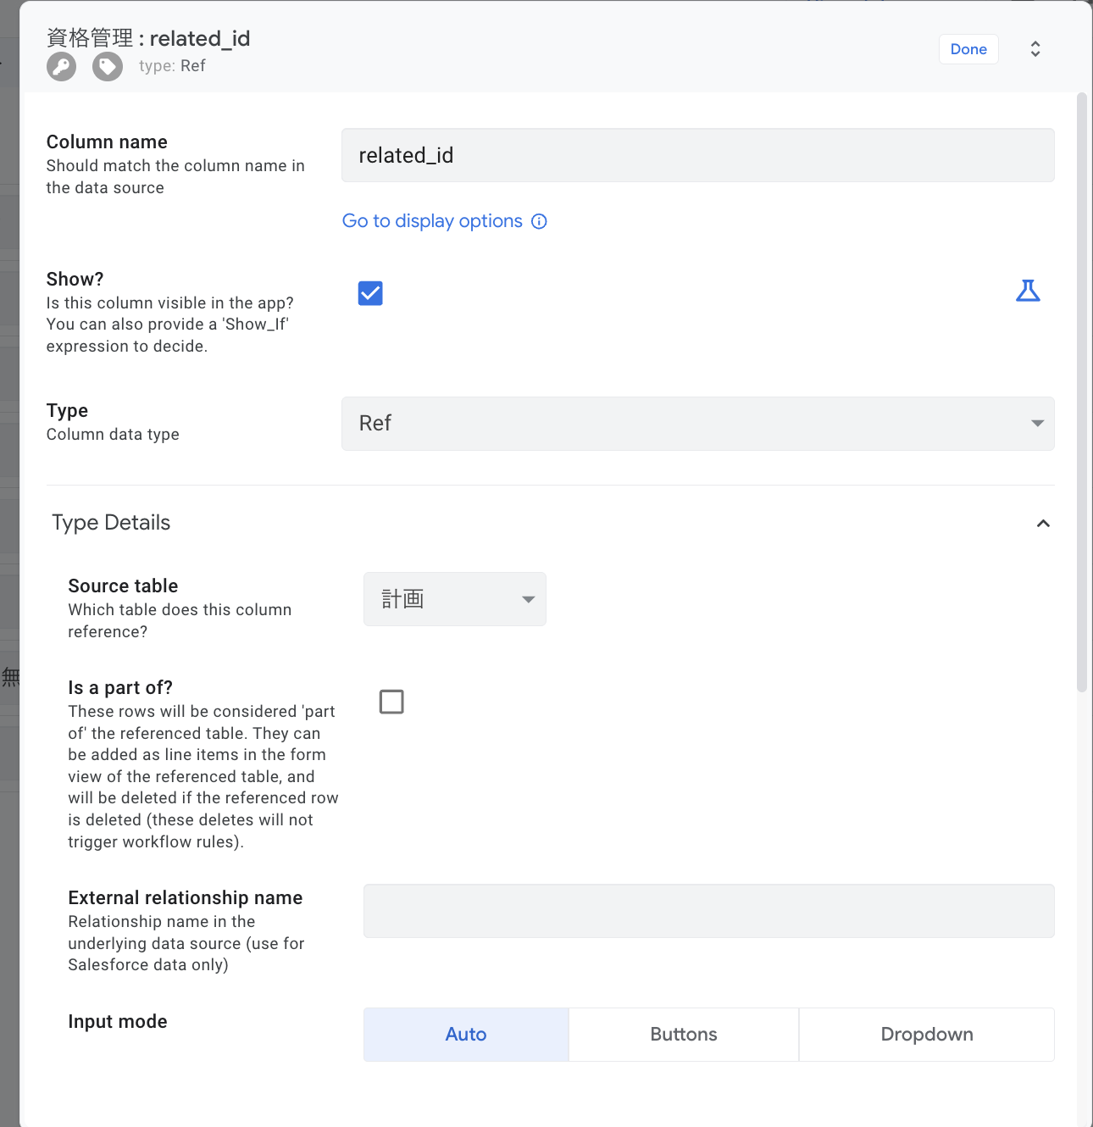
Task: Open the Type dropdown showing Ref
Action: coord(697,424)
